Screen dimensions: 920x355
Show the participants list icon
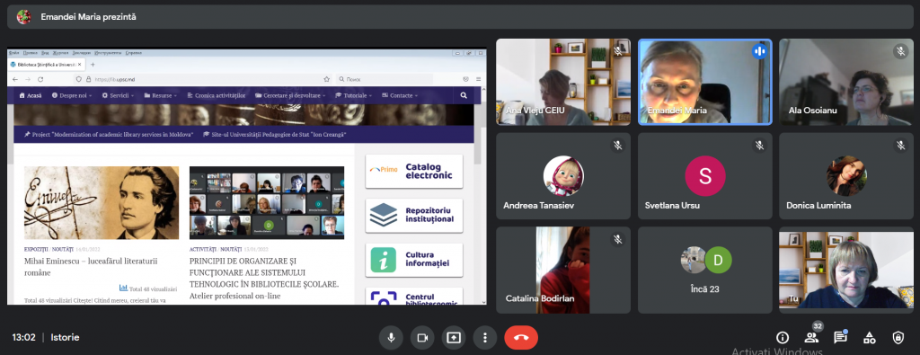coord(811,337)
